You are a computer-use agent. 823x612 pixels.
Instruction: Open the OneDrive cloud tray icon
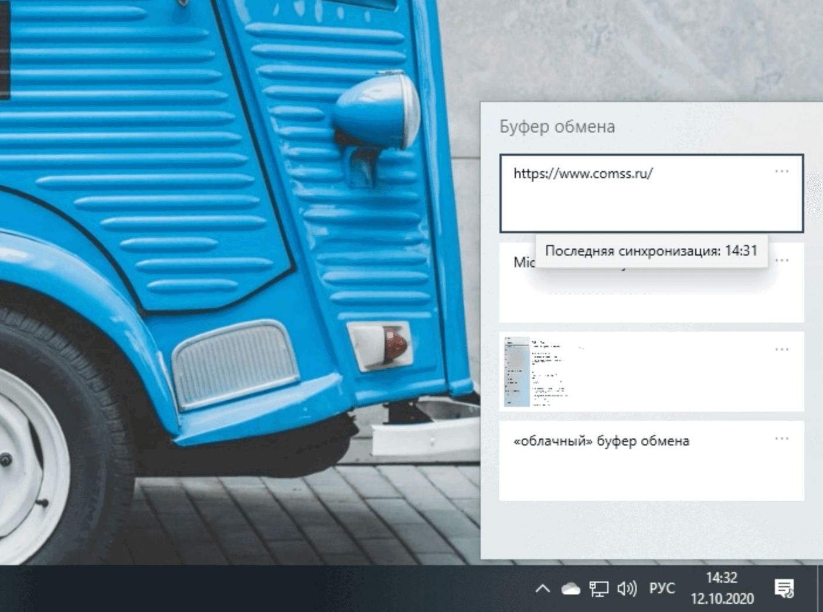570,589
